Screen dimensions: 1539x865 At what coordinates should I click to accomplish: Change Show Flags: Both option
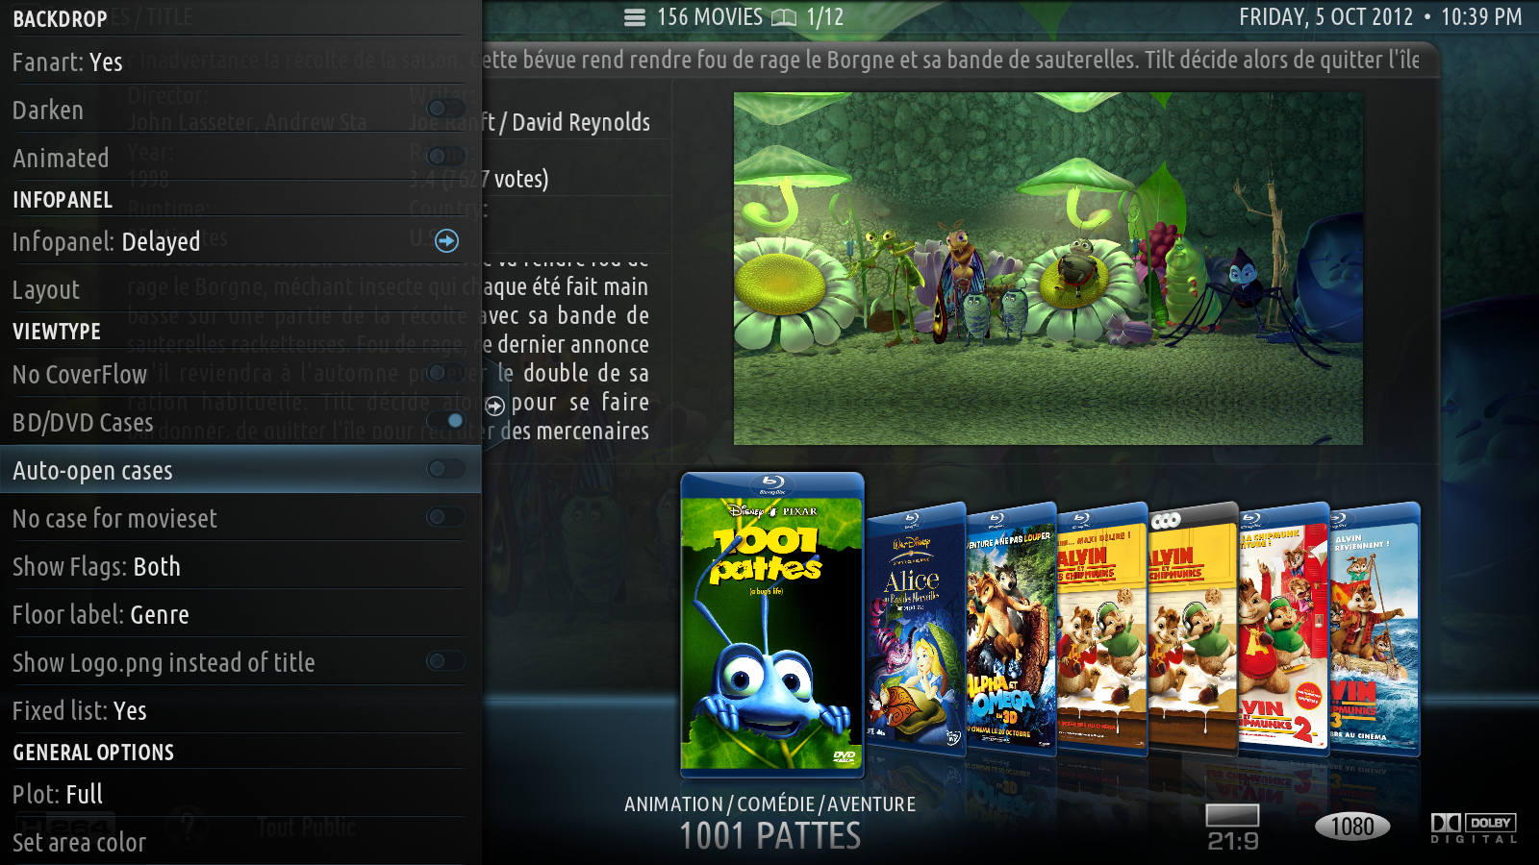(x=240, y=566)
